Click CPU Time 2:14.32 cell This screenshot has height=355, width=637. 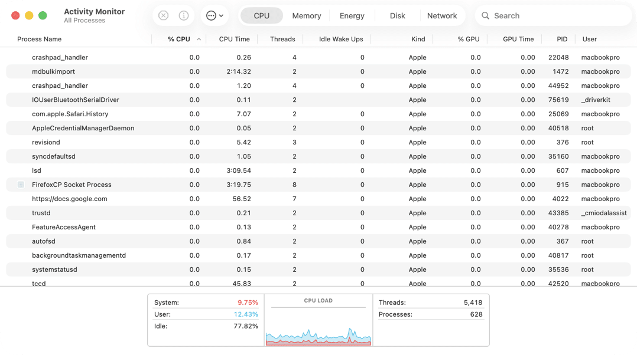[x=239, y=72]
